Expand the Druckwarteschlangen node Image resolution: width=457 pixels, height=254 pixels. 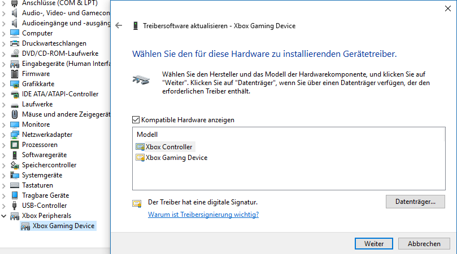click(x=4, y=43)
